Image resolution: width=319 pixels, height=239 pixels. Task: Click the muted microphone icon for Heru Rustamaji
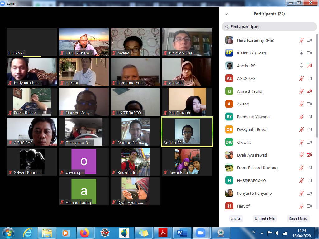click(301, 40)
